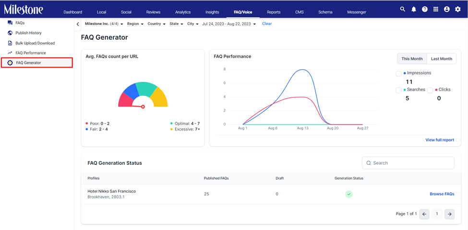Viewport: 468px width, 230px height.
Task: Expand the Region filter dropdown
Action: pos(135,24)
